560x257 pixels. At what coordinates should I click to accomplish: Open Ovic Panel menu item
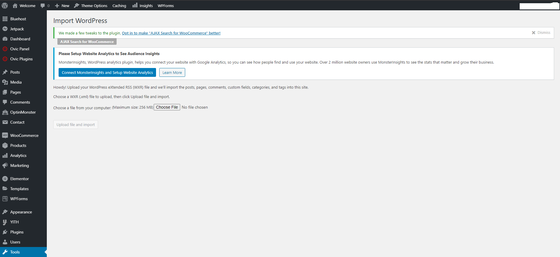pos(23,49)
